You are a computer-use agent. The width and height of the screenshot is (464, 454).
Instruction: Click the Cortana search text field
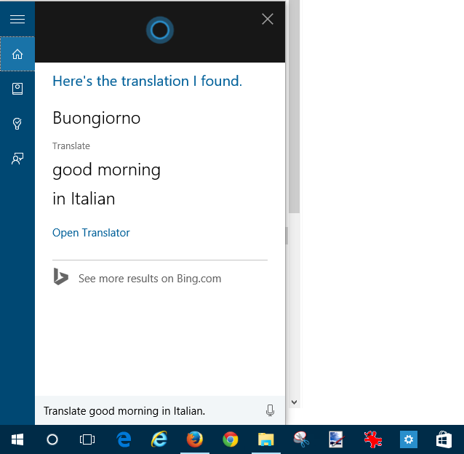click(145, 411)
